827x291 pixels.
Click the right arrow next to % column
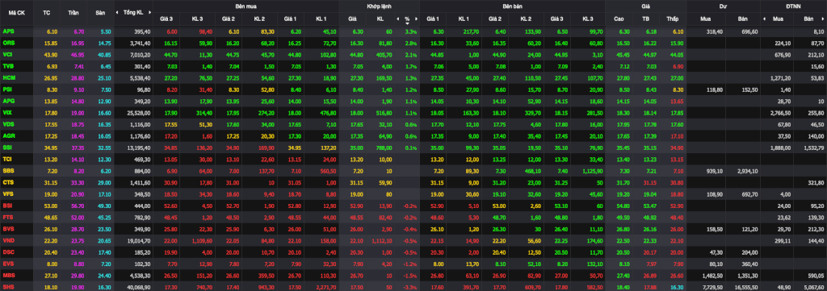(x=415, y=19)
